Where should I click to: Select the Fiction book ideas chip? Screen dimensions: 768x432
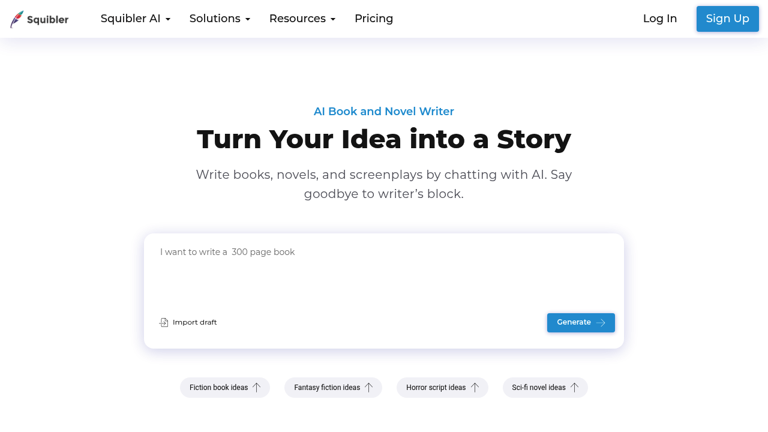[x=218, y=388]
